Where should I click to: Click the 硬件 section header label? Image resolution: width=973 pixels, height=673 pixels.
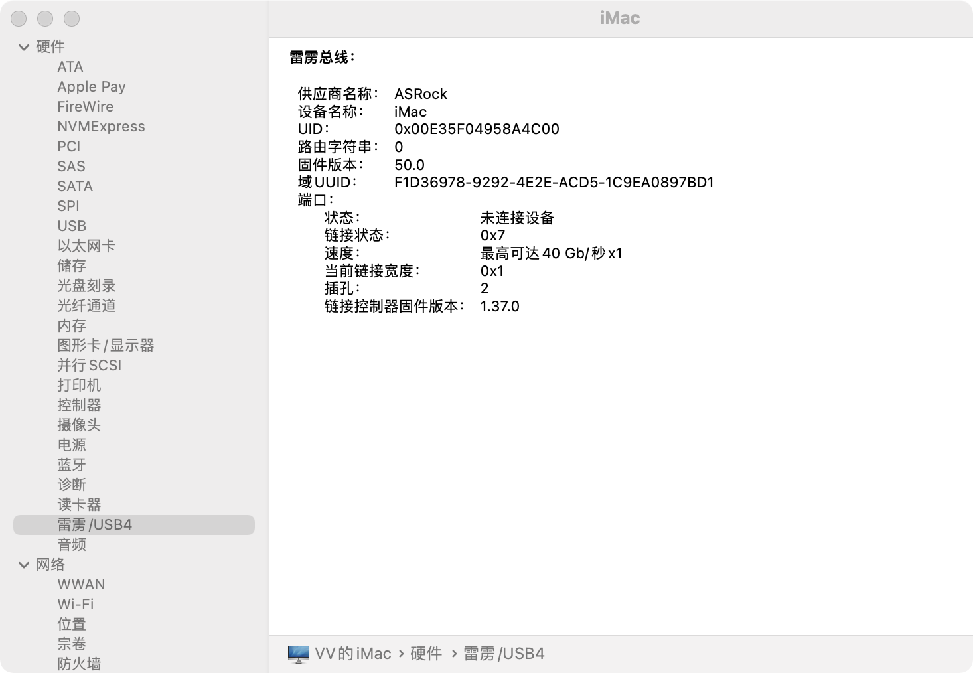click(x=50, y=46)
